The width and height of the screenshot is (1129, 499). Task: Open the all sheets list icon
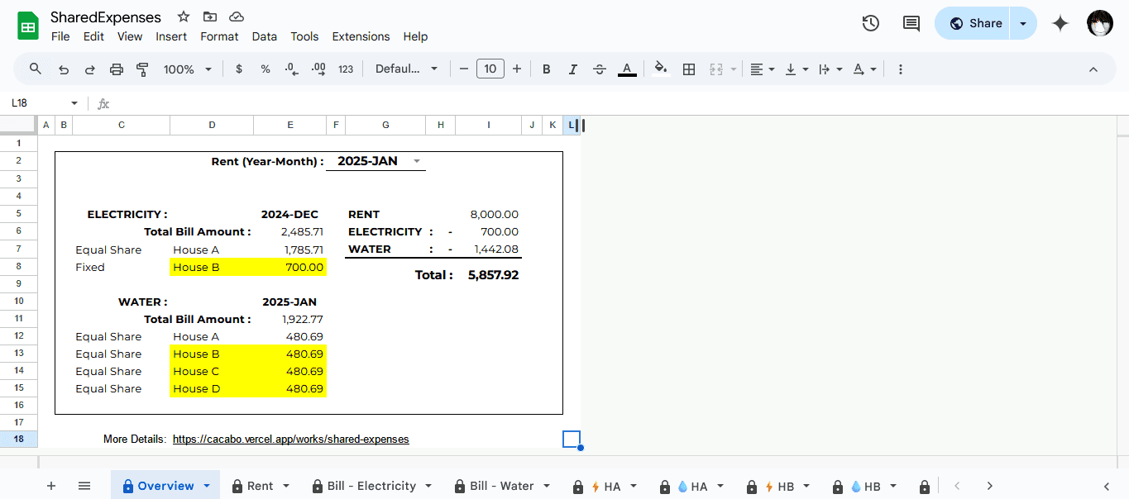point(84,486)
